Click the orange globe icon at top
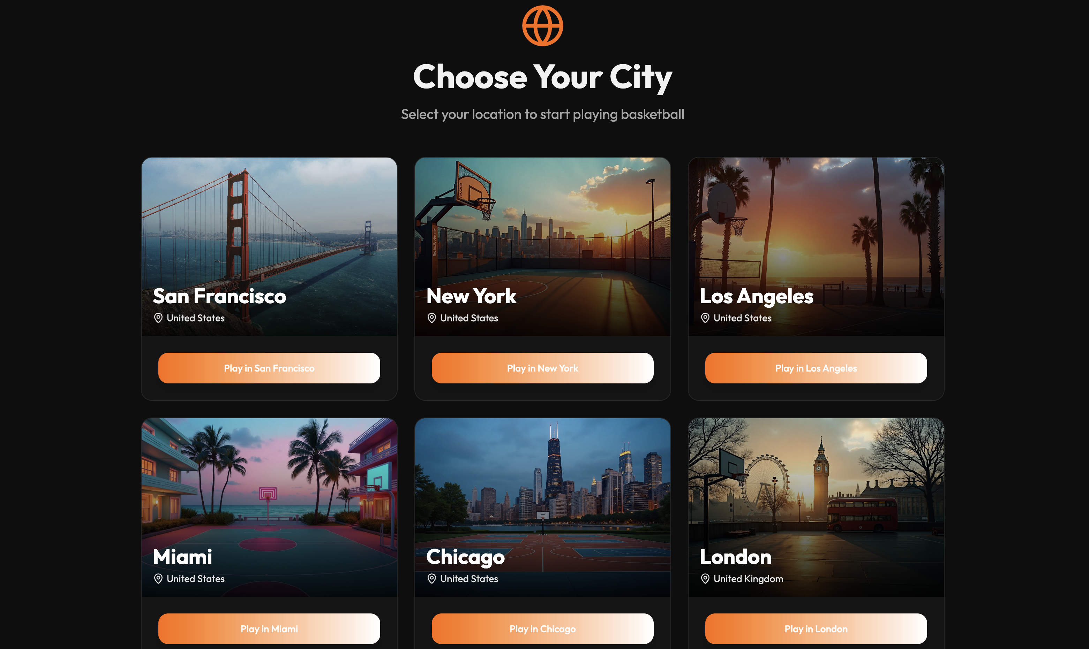 [542, 25]
